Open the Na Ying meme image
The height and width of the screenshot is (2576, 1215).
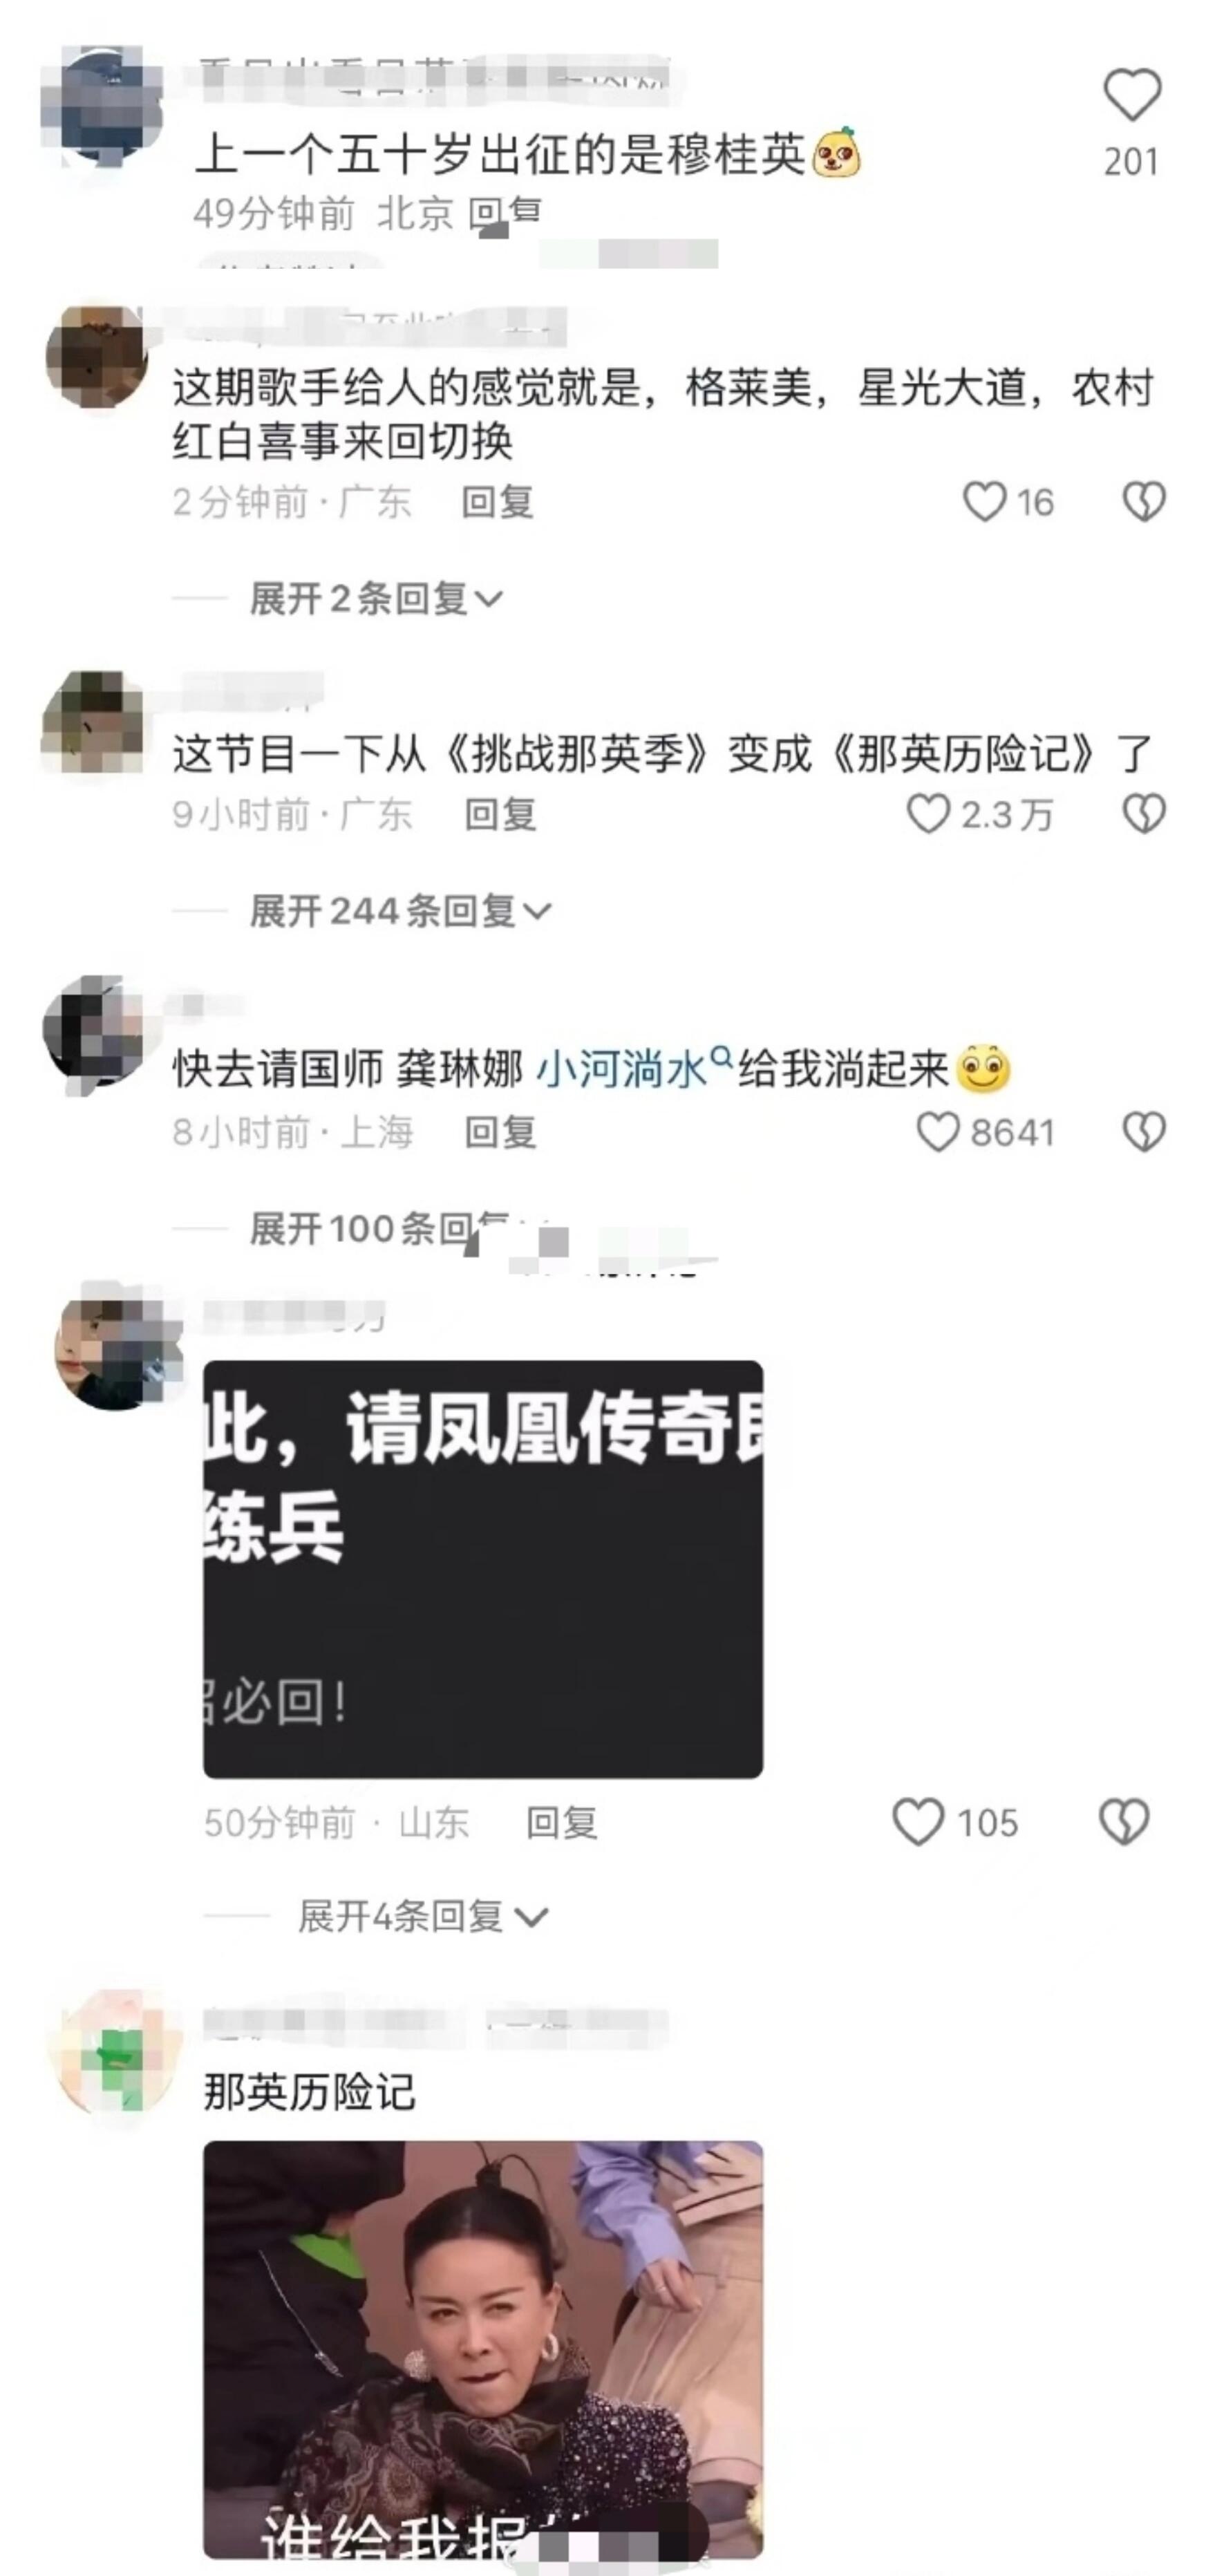tap(483, 2349)
